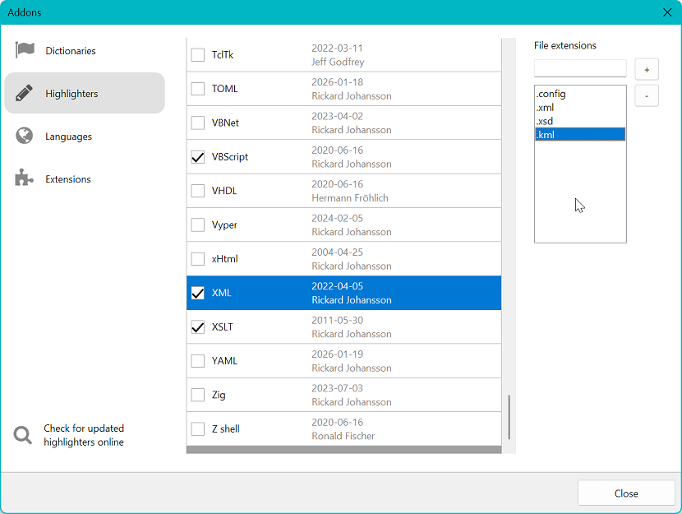Enable the TclTk highlighter checkbox
Screen dimensions: 682x514
[198, 55]
